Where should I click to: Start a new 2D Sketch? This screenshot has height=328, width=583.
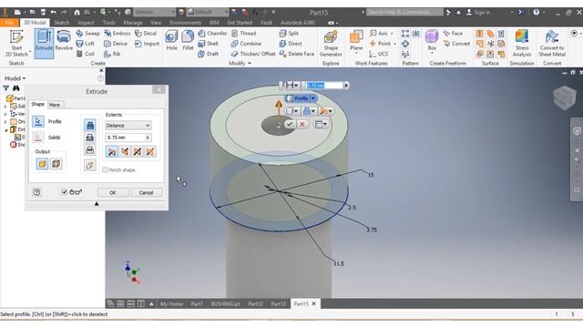pyautogui.click(x=16, y=44)
